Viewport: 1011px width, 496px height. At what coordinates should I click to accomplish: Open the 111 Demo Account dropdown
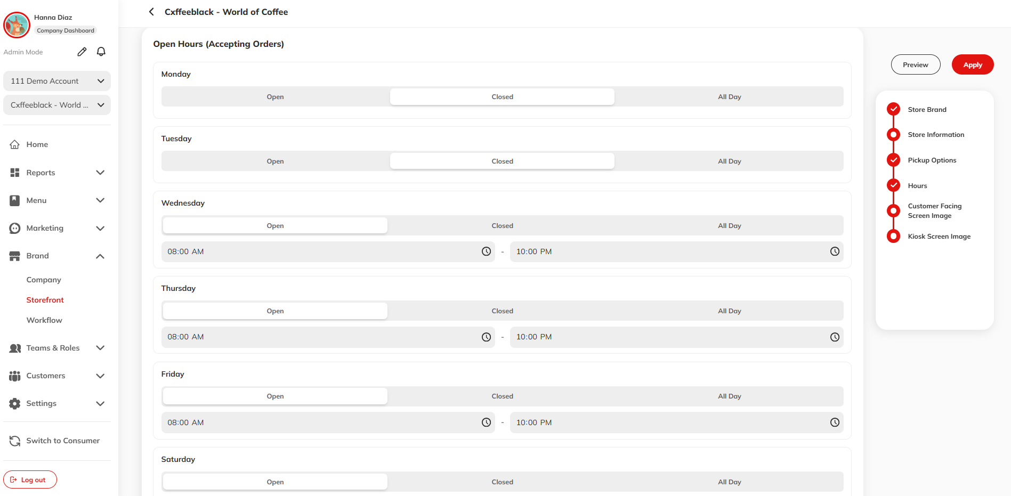57,81
